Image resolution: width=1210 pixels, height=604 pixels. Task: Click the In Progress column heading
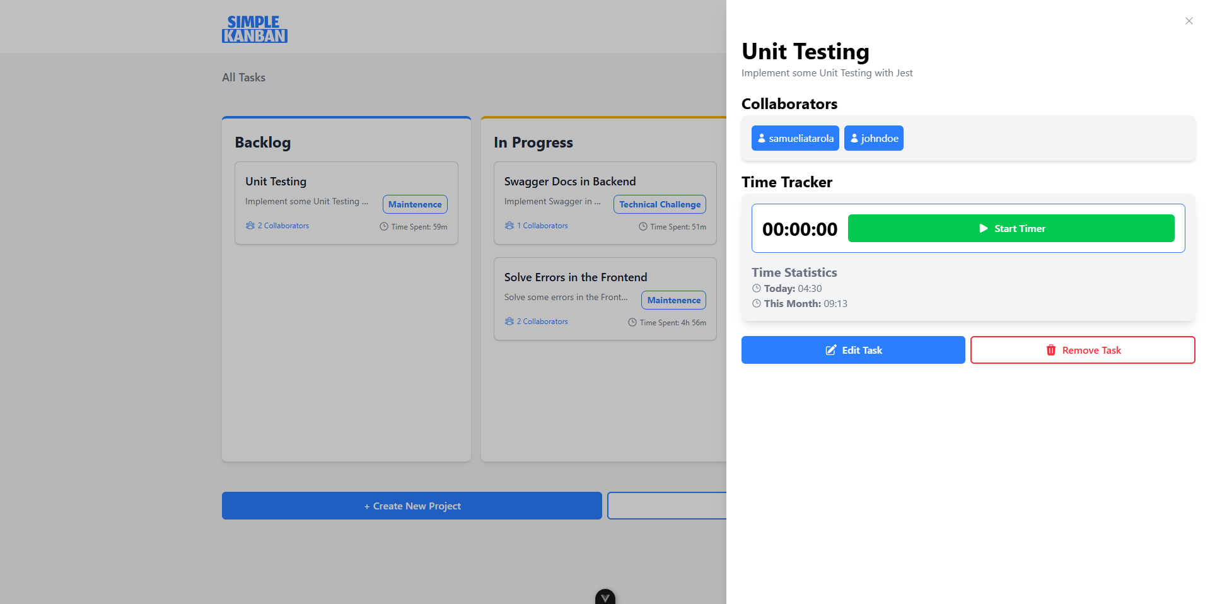(x=533, y=142)
